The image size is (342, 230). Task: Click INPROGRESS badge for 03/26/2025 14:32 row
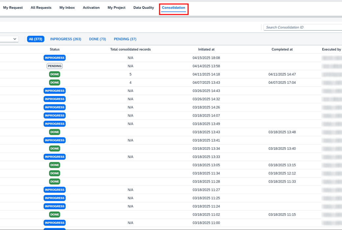click(55, 99)
